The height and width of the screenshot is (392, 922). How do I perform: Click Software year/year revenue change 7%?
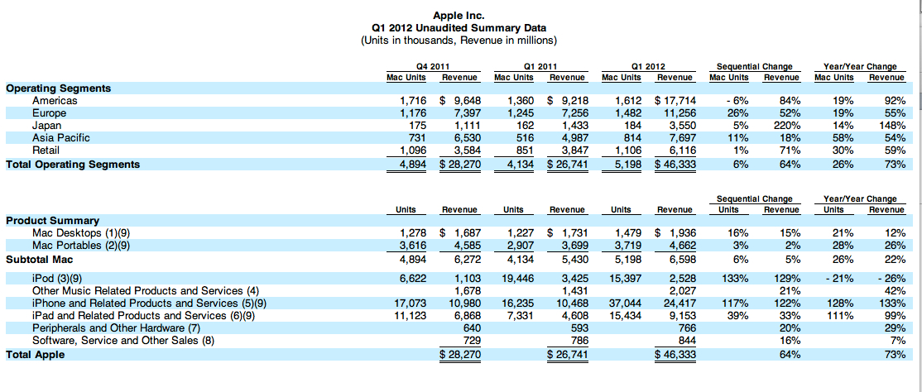click(896, 340)
